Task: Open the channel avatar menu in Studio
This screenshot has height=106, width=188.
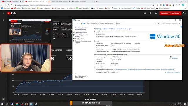Action: tap(184, 13)
